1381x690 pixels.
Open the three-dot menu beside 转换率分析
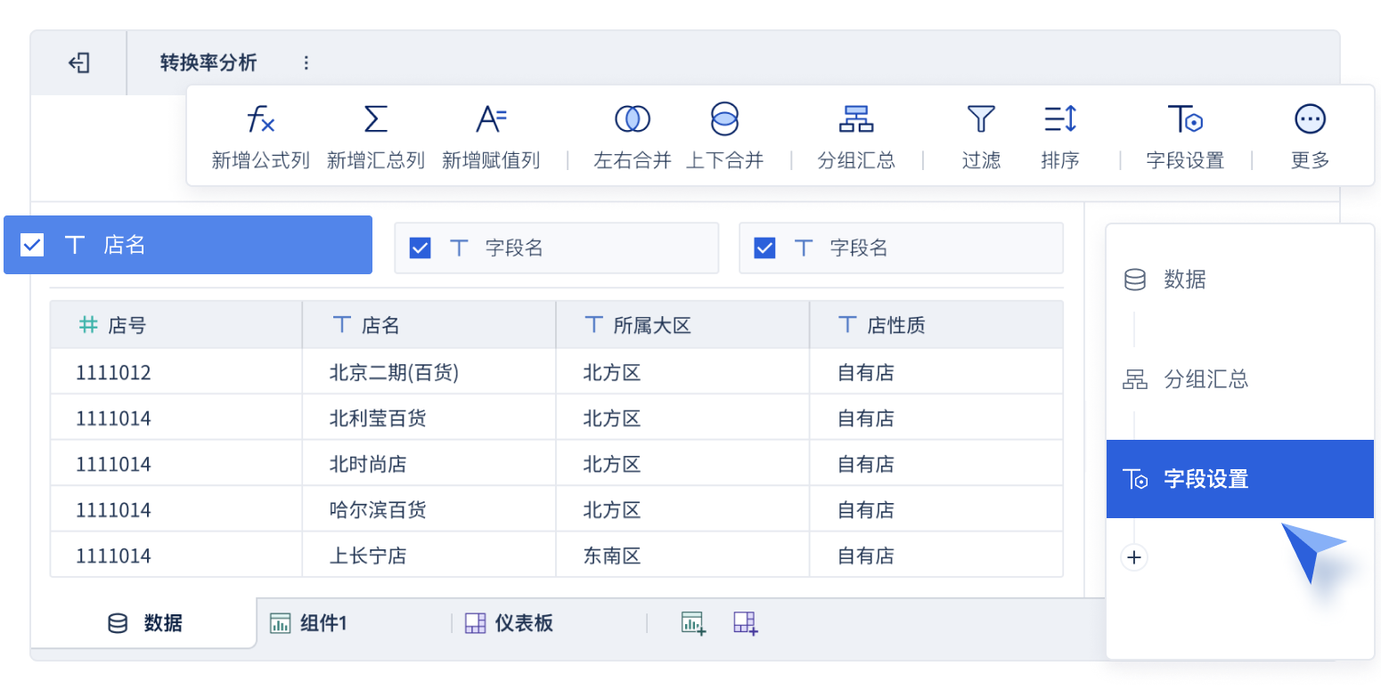click(306, 63)
